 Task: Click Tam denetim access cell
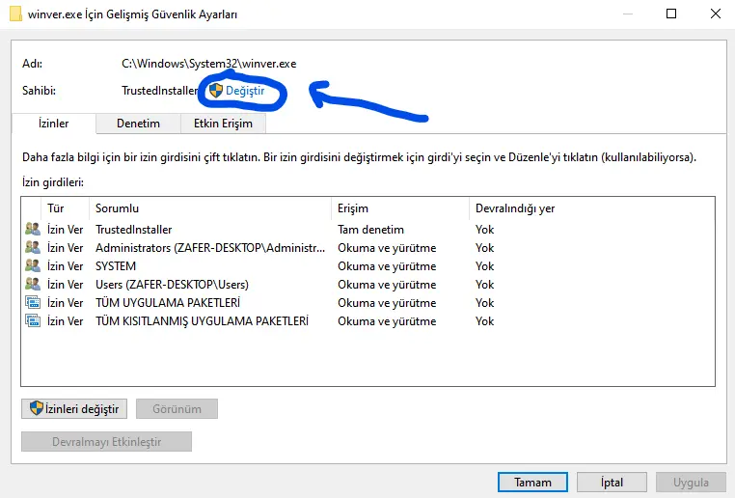370,230
